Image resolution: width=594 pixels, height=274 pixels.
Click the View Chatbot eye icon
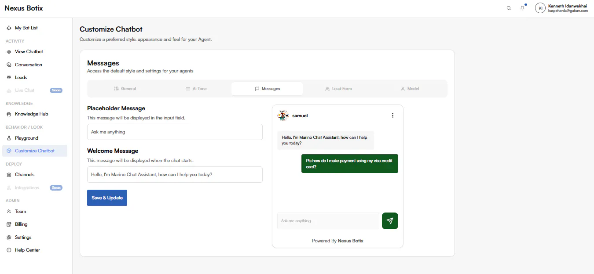[x=9, y=52]
